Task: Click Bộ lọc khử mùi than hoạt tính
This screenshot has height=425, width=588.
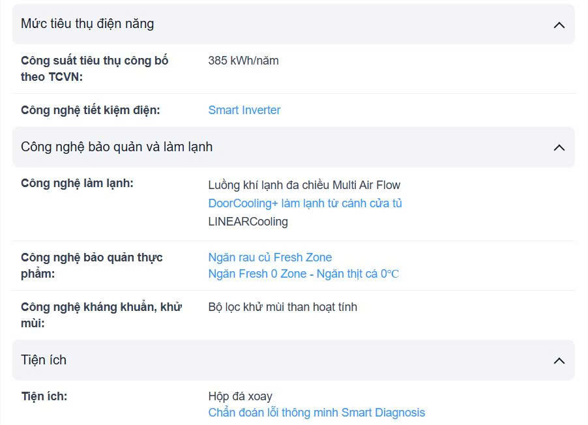Action: 282,307
